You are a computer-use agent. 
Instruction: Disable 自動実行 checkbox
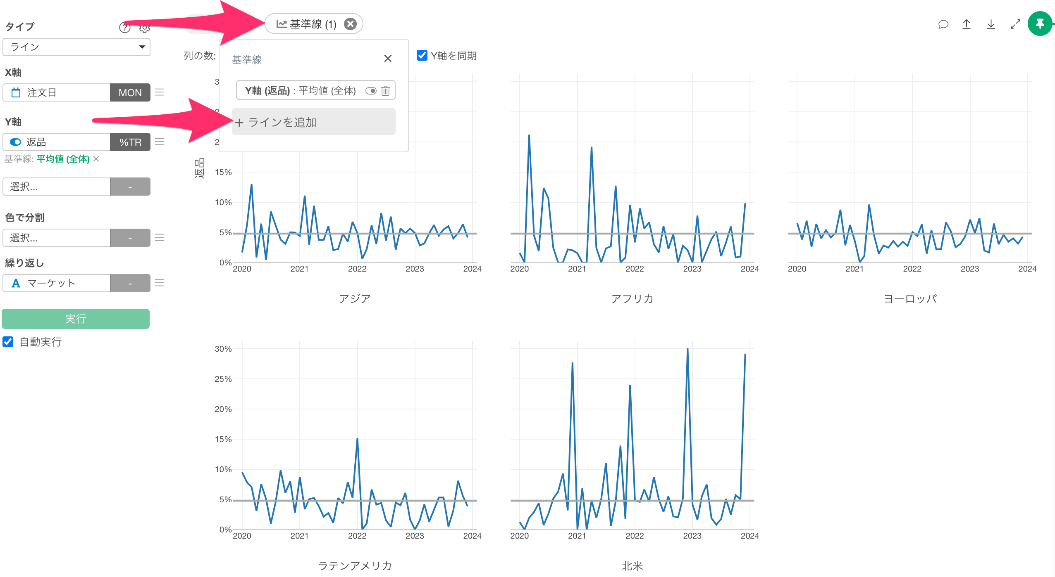(x=8, y=342)
